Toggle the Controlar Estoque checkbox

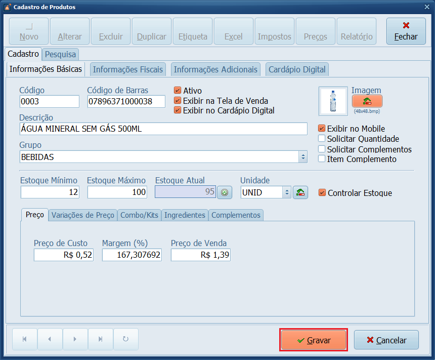(x=322, y=193)
